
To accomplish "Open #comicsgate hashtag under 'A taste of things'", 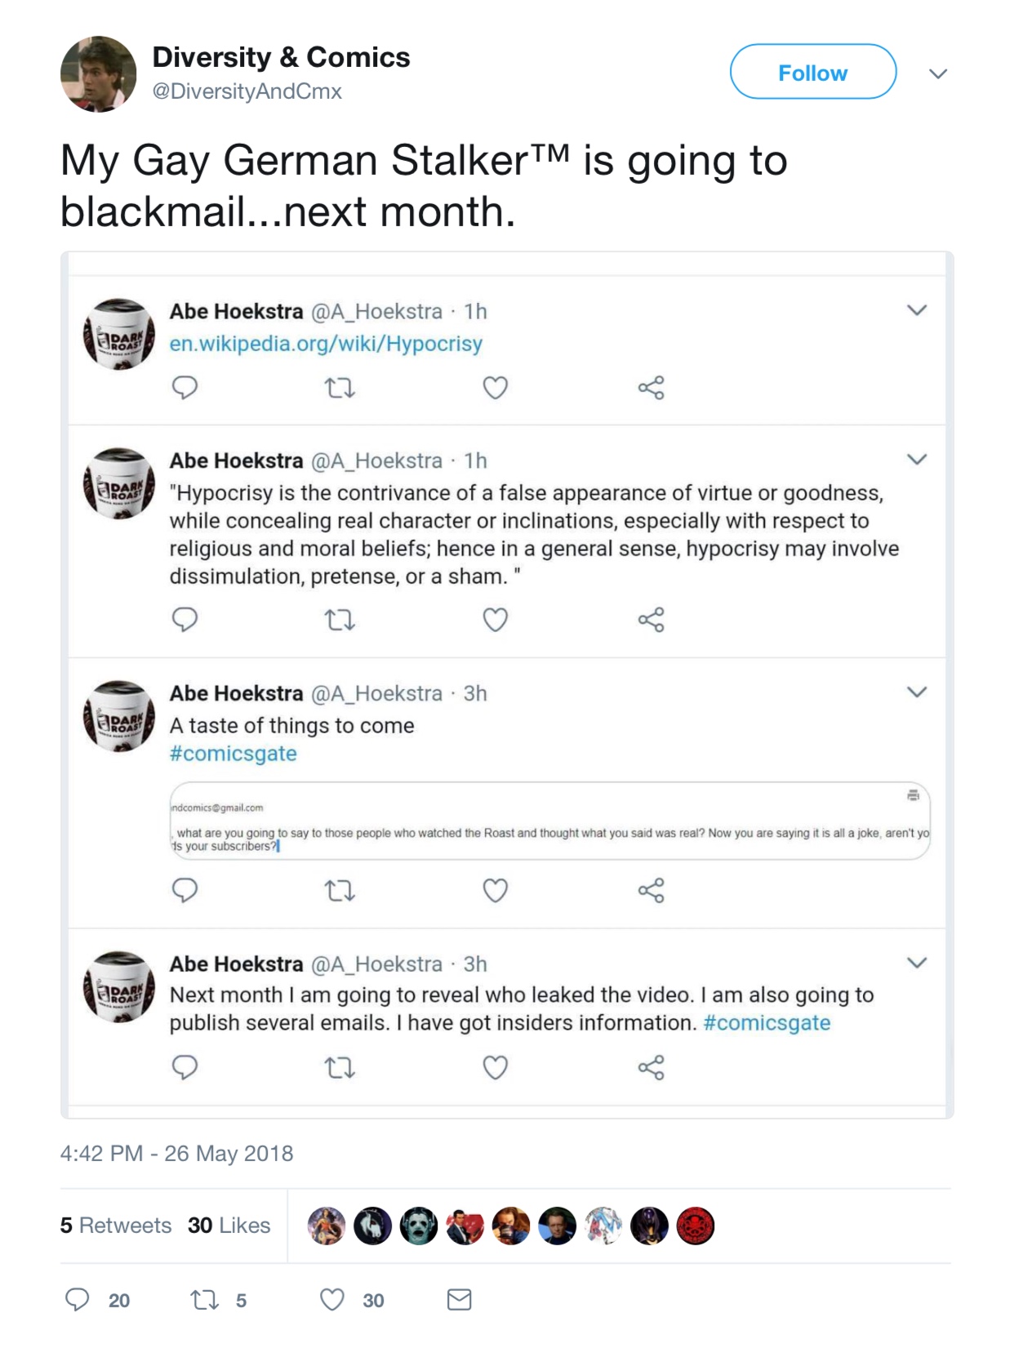I will 233,754.
